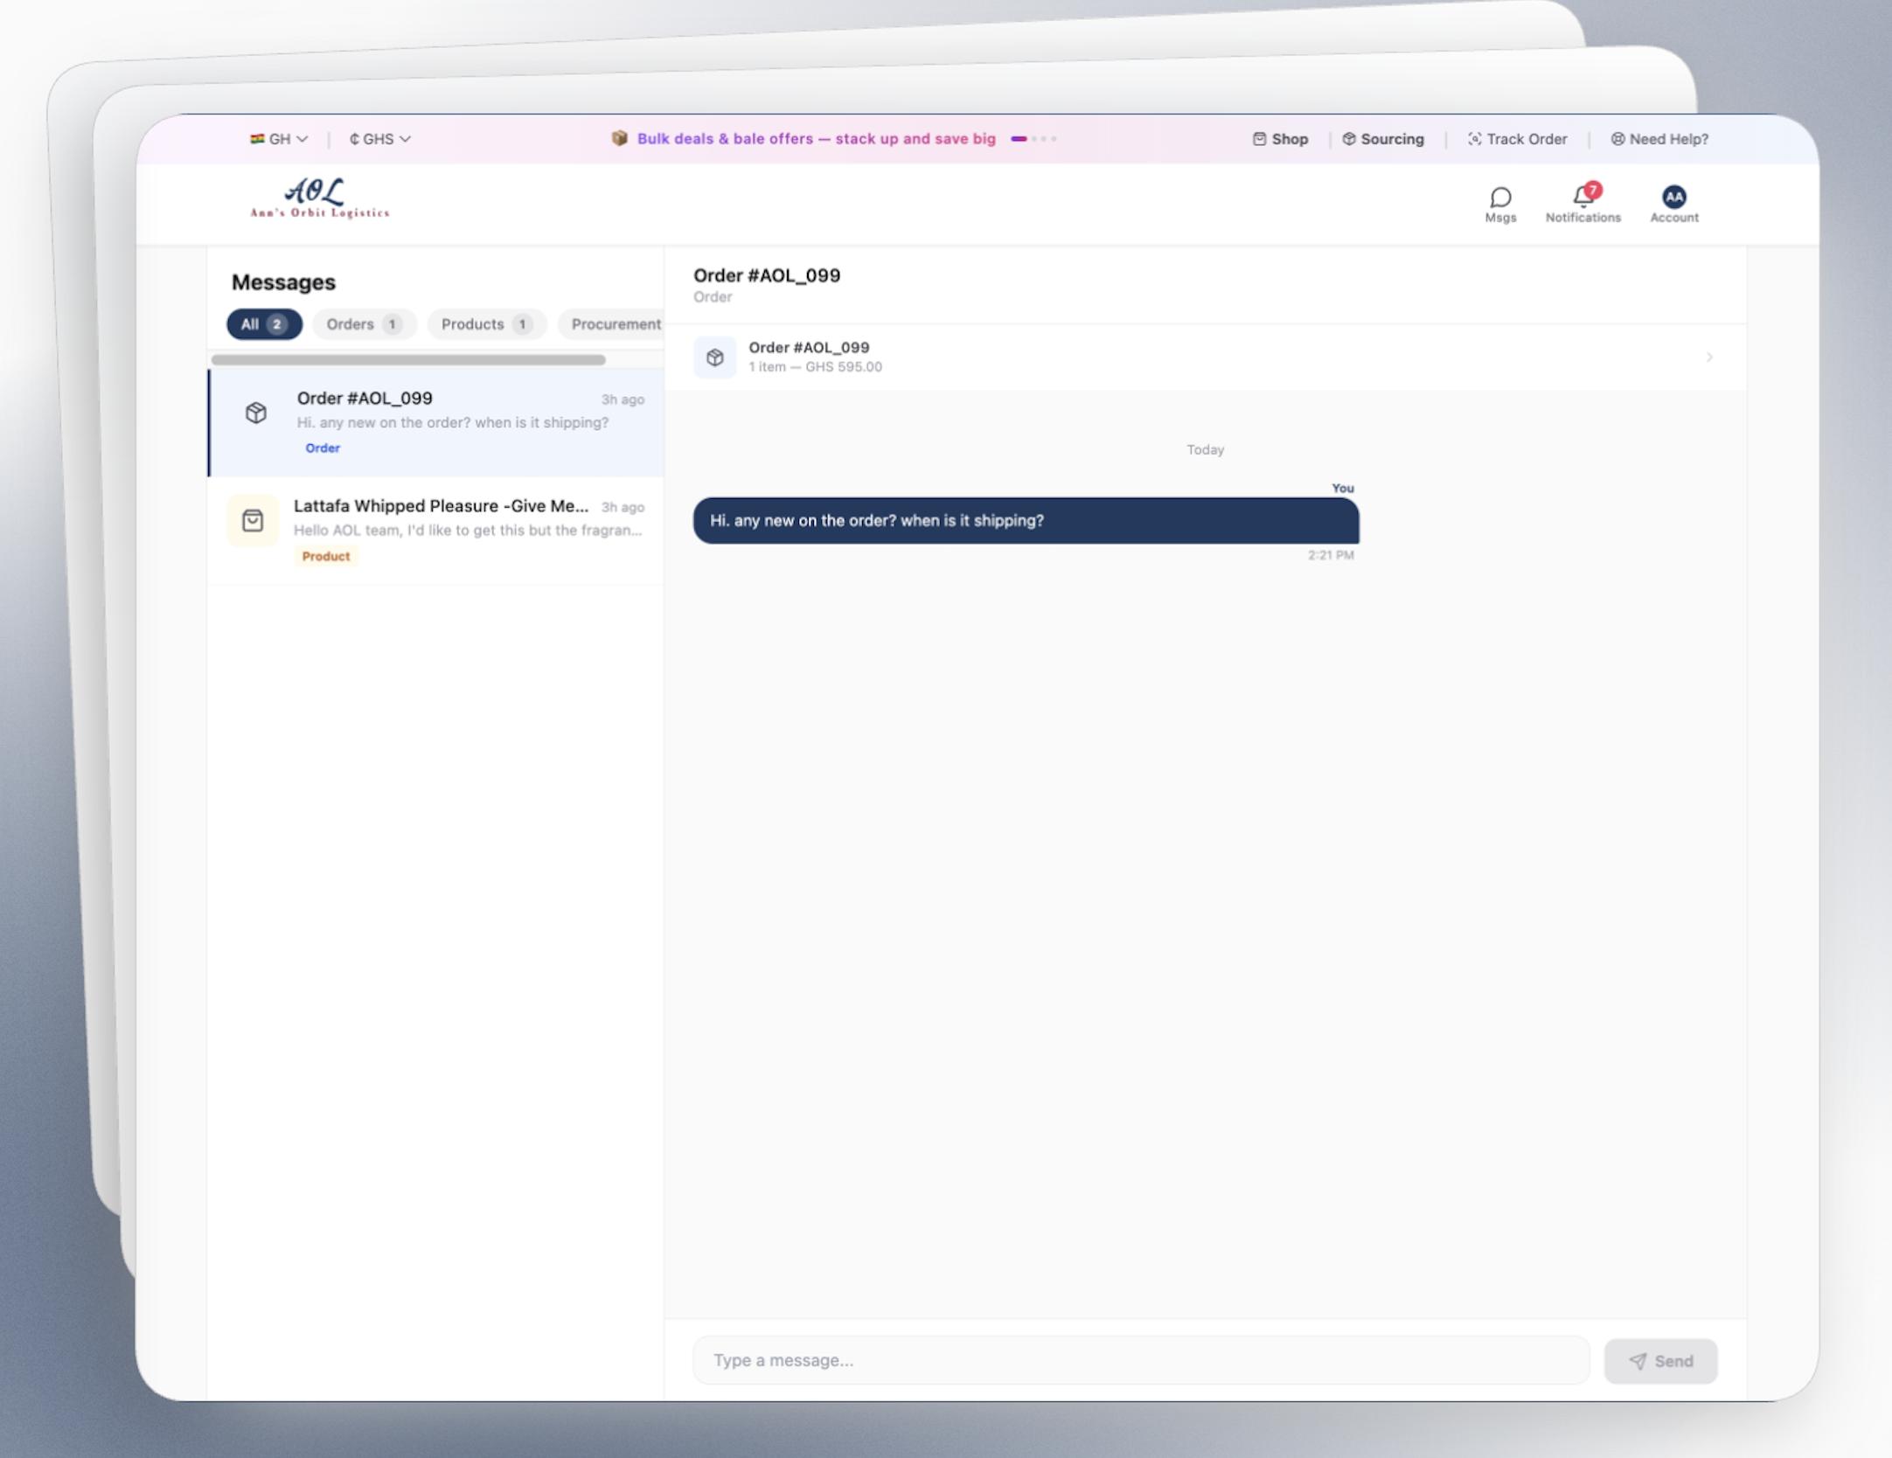Screen dimensions: 1892x1458
Task: Click the sent message bubble about shipping
Action: coord(1026,521)
